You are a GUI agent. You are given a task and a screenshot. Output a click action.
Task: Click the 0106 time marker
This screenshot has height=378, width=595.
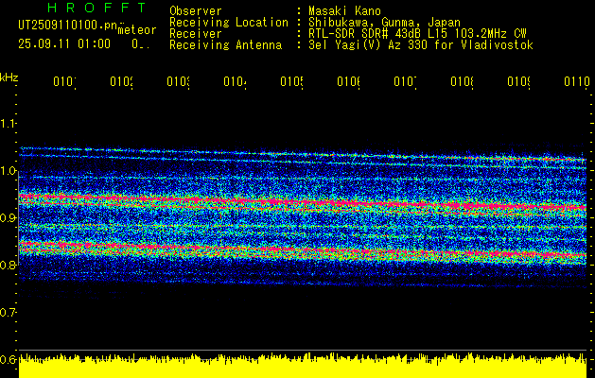click(x=349, y=81)
